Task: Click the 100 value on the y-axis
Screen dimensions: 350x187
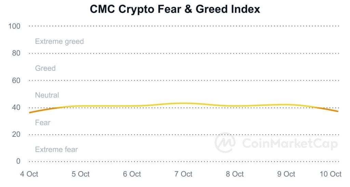Action: (x=14, y=26)
